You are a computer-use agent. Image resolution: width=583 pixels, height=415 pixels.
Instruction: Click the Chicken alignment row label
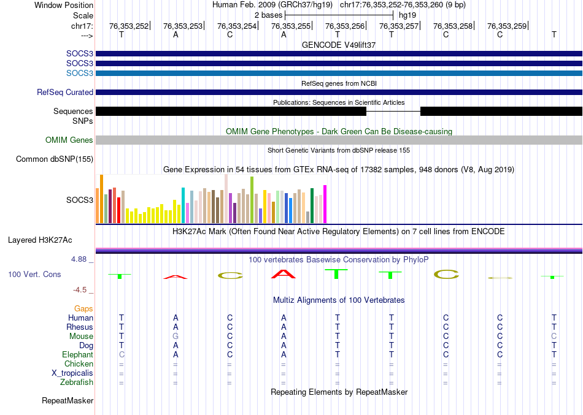pyautogui.click(x=79, y=364)
